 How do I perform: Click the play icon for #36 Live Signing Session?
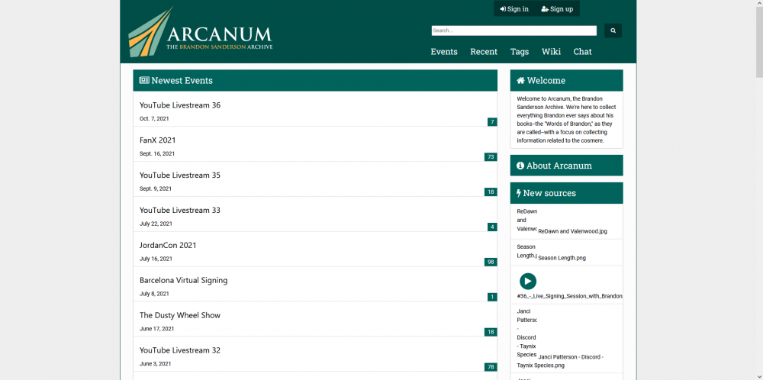tap(527, 282)
